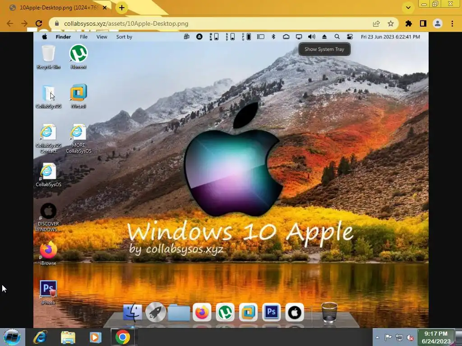Open the blue folder in dock
The width and height of the screenshot is (462, 346).
tap(179, 313)
